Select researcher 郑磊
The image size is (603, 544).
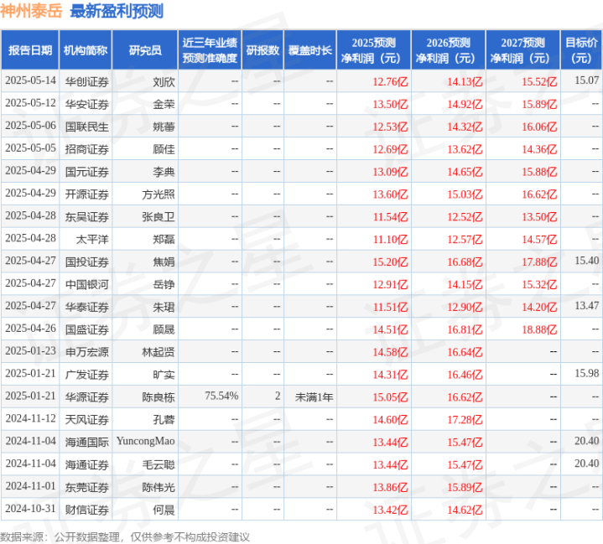click(164, 240)
